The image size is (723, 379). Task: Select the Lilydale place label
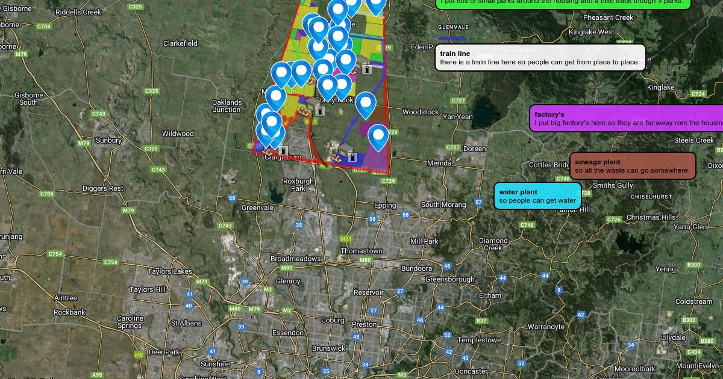[673, 337]
